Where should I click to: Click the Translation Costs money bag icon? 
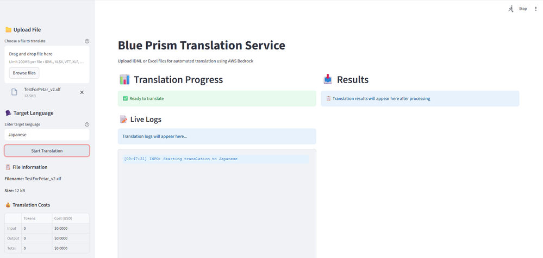8,205
